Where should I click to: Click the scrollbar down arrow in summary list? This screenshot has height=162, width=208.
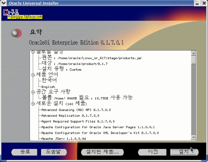point(193,137)
